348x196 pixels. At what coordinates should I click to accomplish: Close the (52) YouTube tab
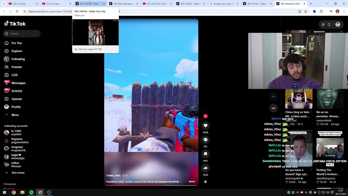[x=37, y=4]
